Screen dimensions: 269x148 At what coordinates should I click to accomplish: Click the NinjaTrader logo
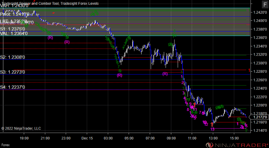click(x=237, y=145)
